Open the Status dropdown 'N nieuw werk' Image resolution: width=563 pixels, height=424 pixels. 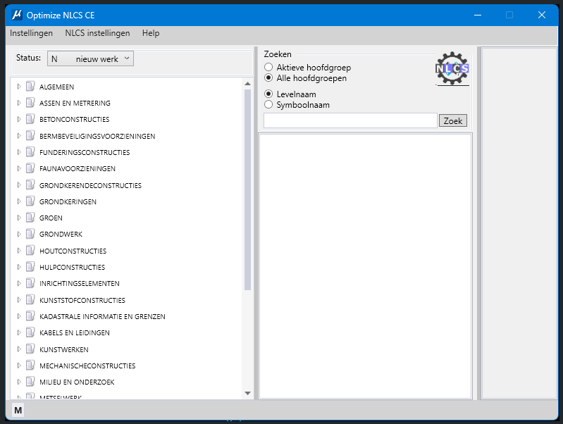pyautogui.click(x=90, y=59)
